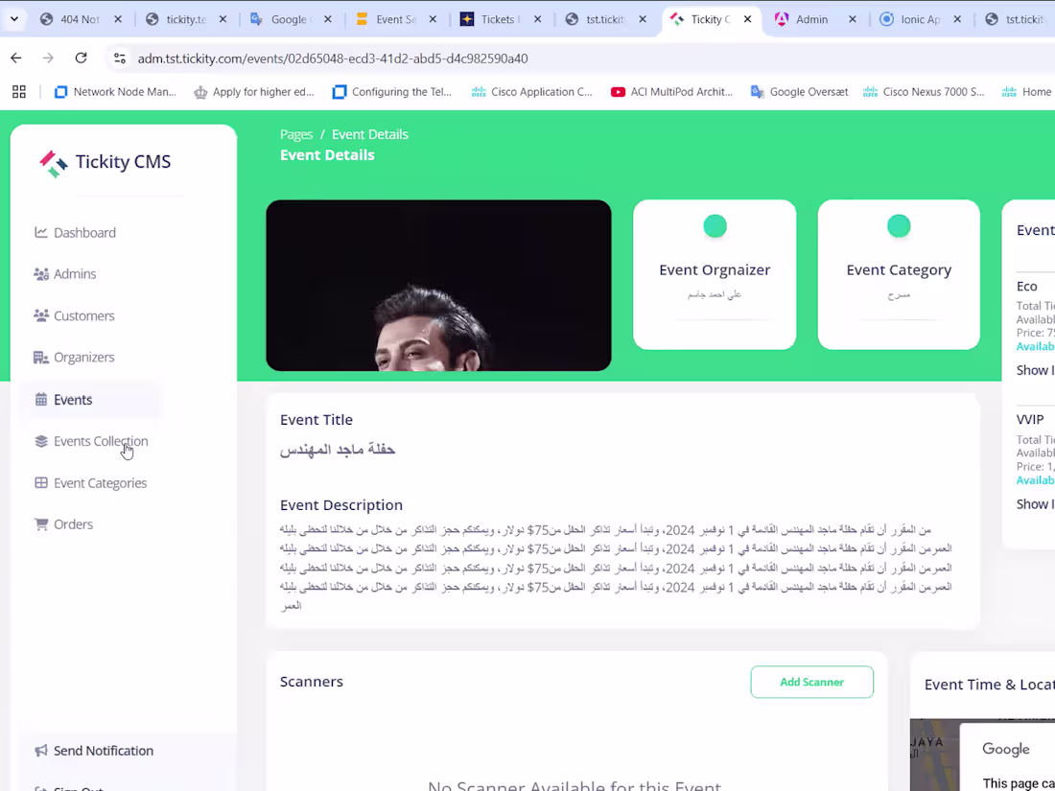Click the Events calendar icon

click(x=41, y=400)
